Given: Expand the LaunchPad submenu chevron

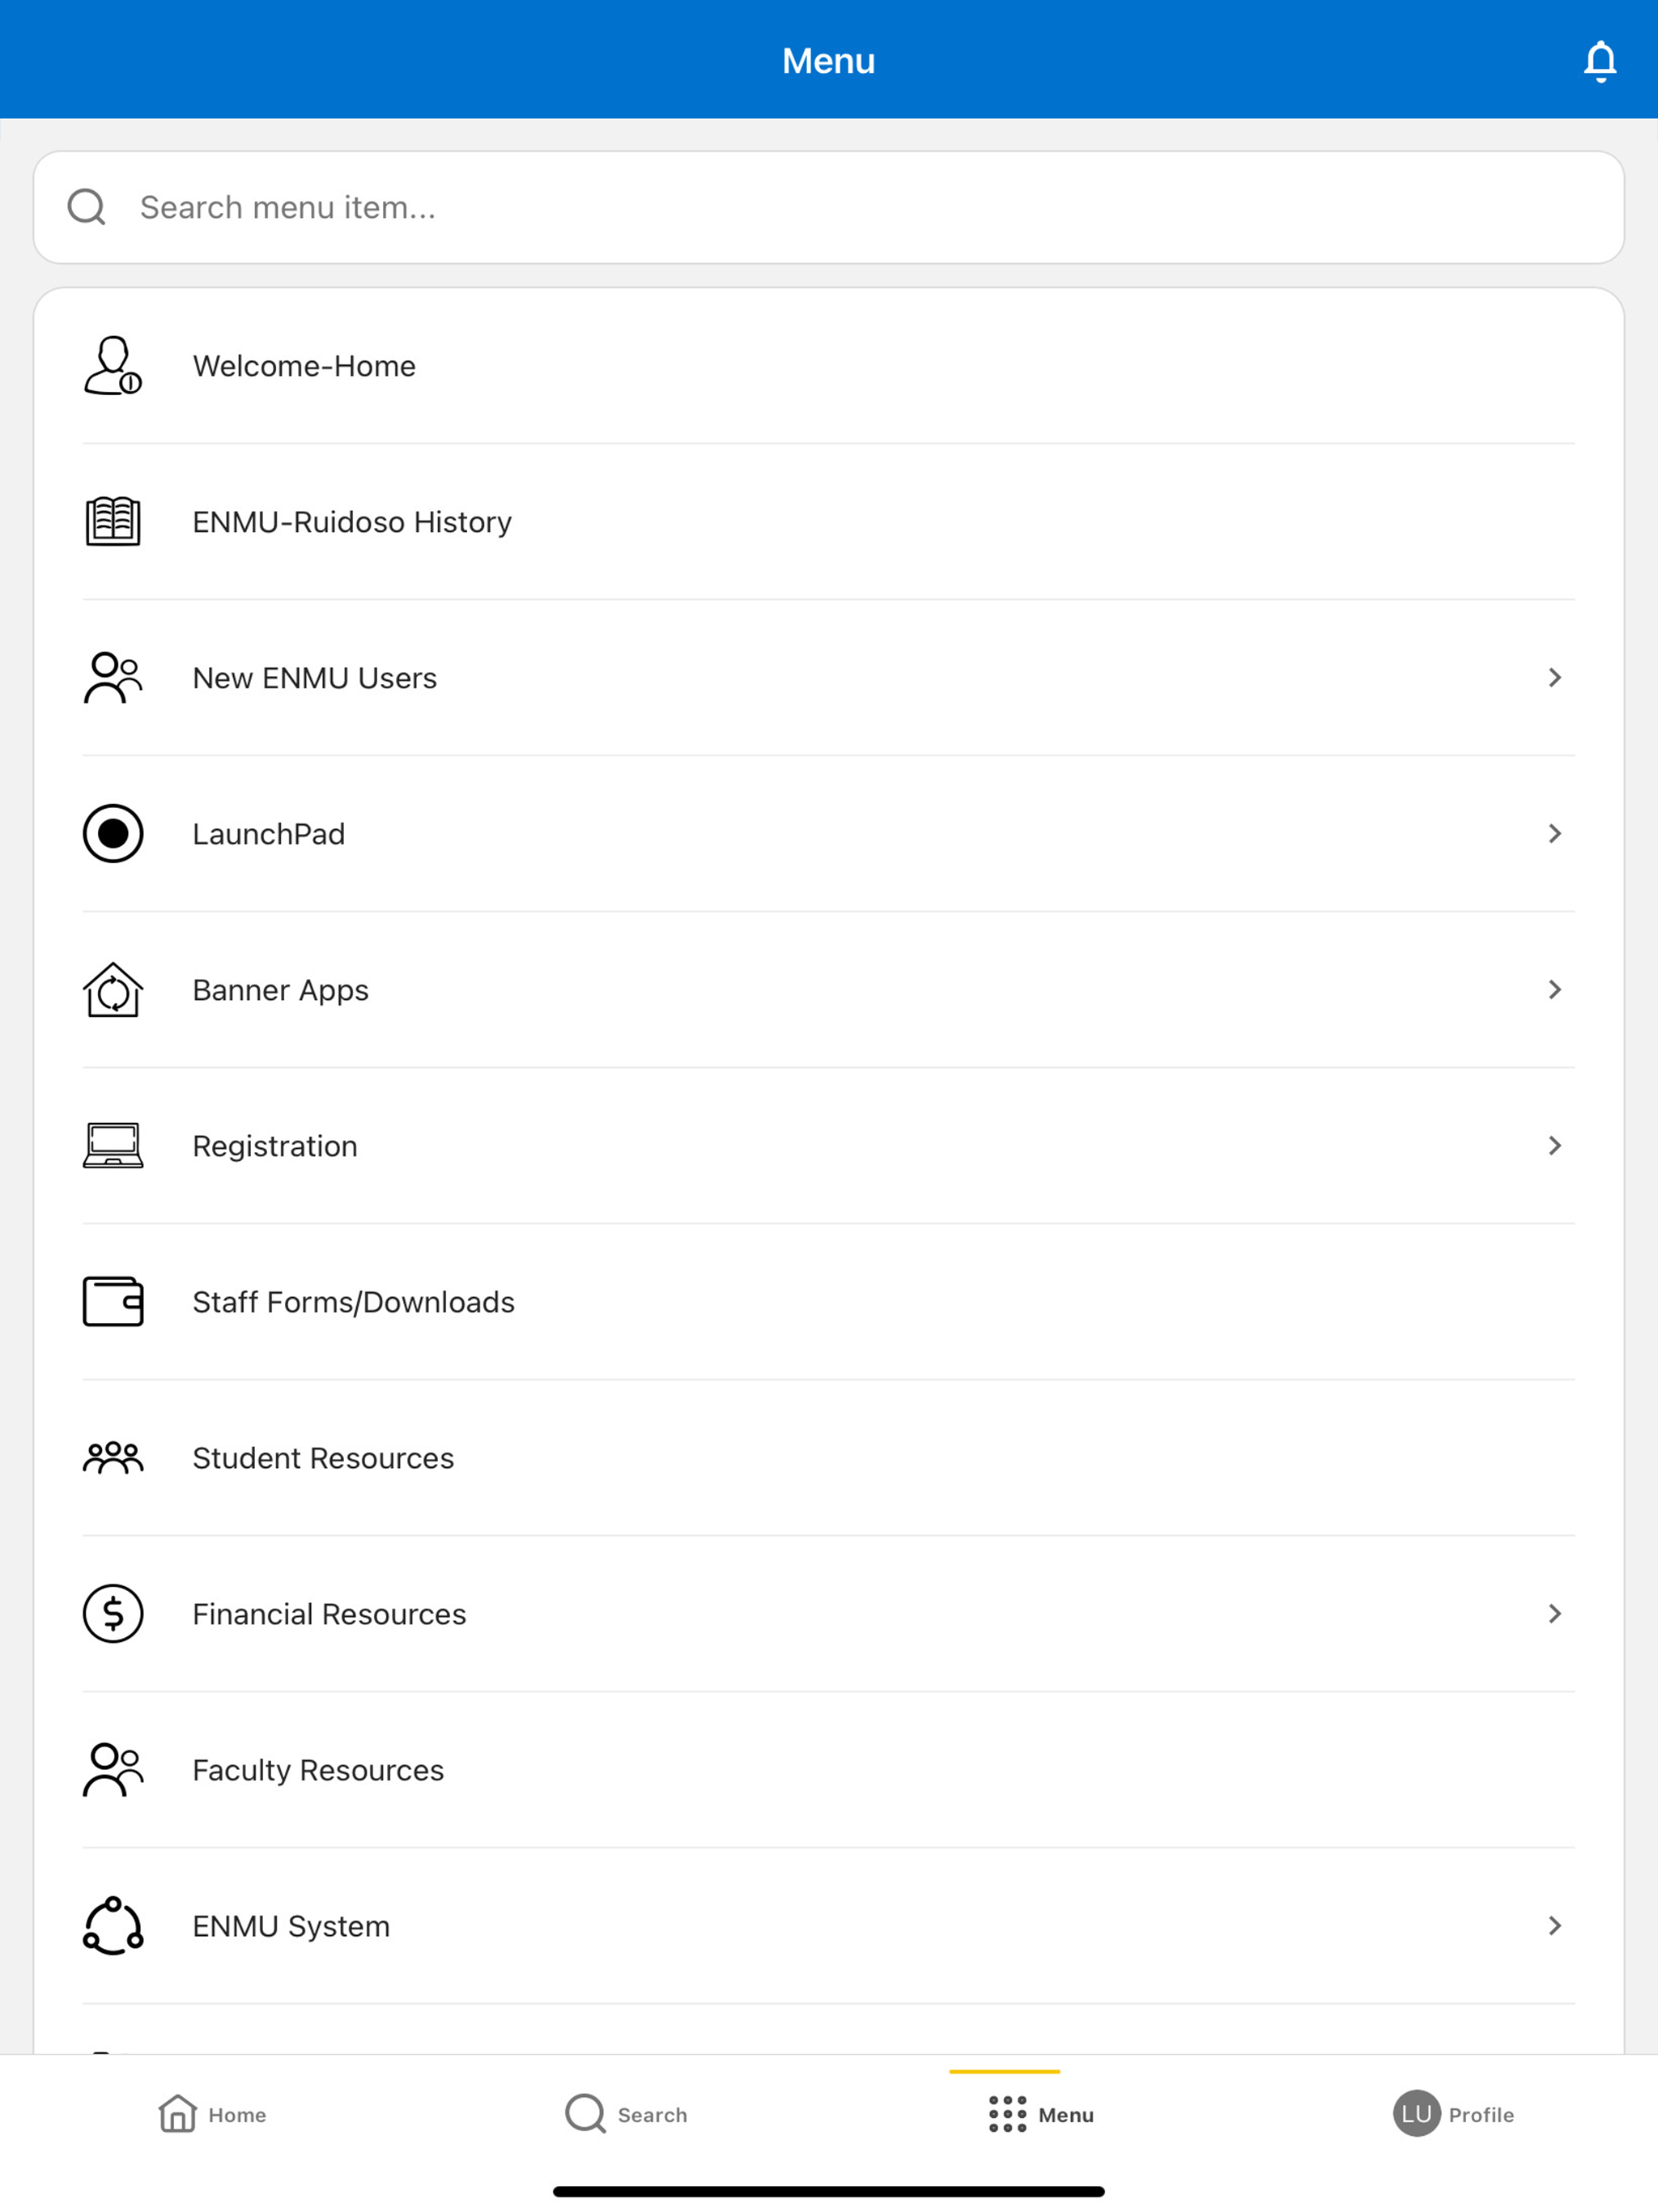Looking at the screenshot, I should coord(1554,833).
